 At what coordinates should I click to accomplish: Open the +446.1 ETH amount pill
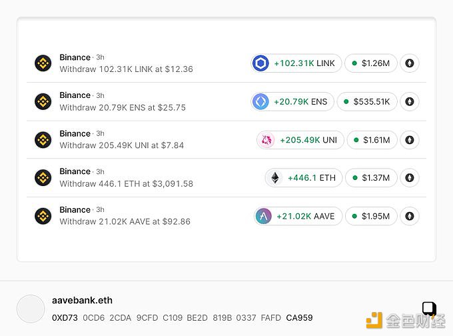304,177
